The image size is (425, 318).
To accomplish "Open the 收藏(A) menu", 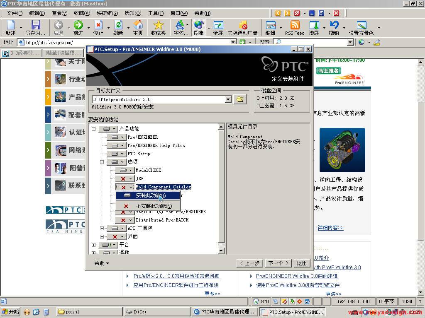I will (82, 13).
